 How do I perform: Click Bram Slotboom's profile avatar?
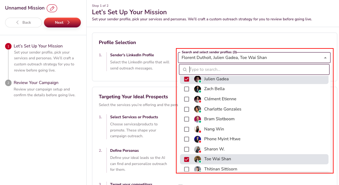tap(198, 119)
